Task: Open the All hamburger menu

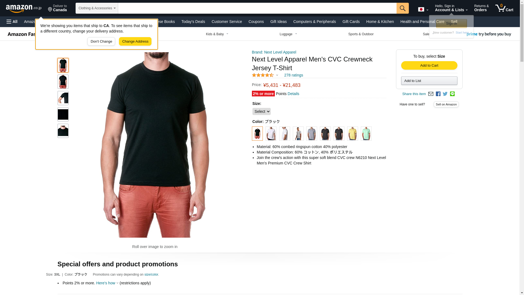Action: tap(12, 22)
